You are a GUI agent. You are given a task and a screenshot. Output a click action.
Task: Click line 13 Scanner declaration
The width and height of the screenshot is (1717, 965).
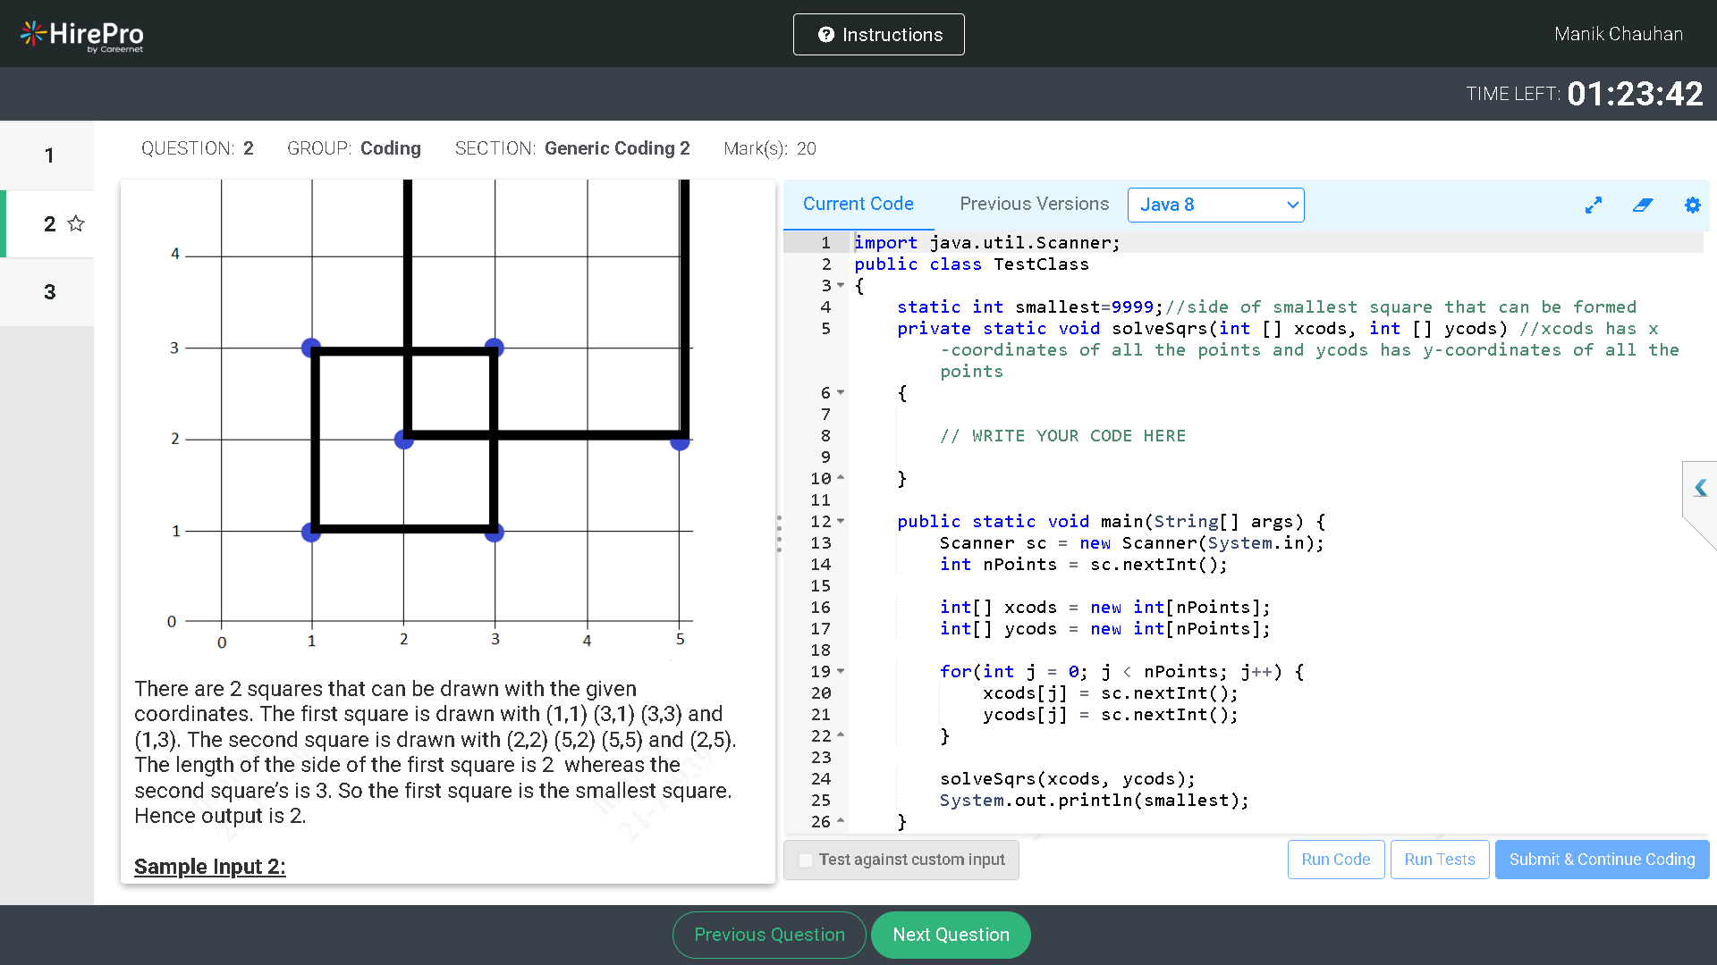pos(1131,543)
